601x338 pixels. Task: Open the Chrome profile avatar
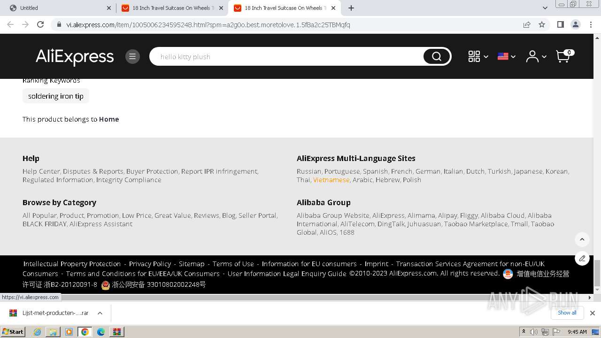575,24
